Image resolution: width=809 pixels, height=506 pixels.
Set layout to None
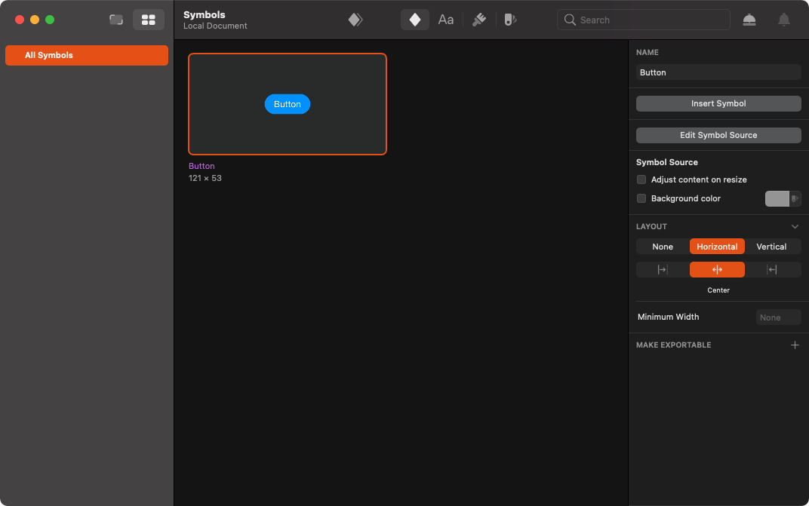663,247
